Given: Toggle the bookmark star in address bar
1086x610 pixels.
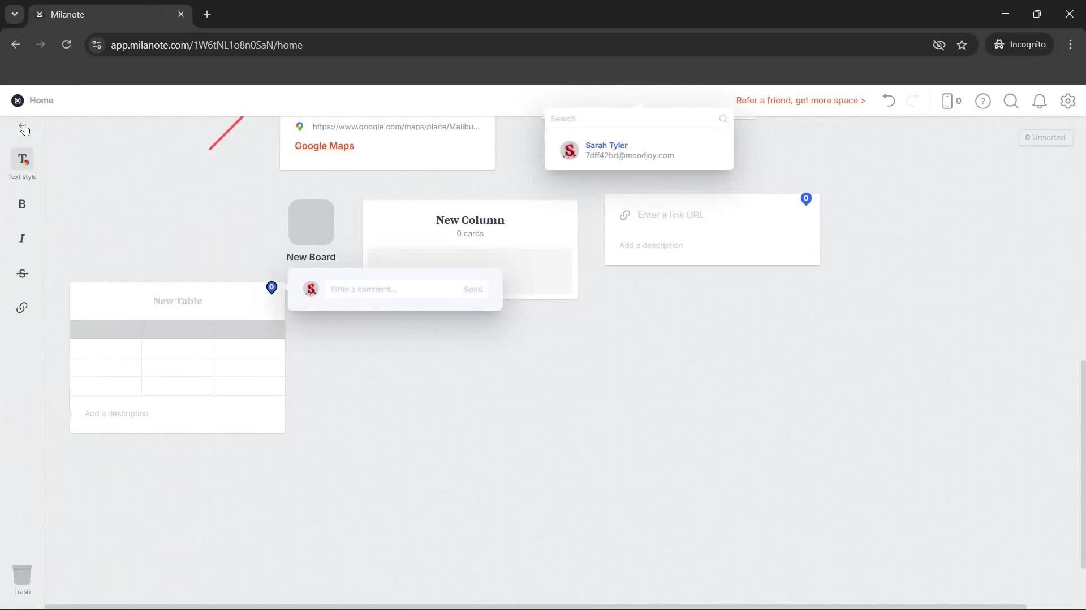Looking at the screenshot, I should tap(962, 45).
